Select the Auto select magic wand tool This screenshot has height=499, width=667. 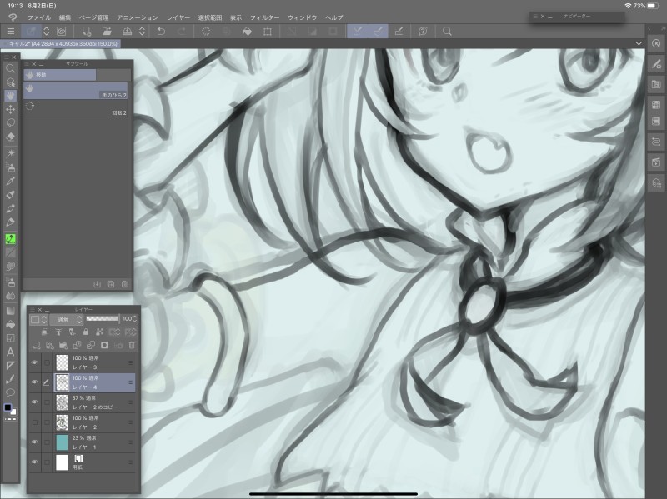[10, 153]
